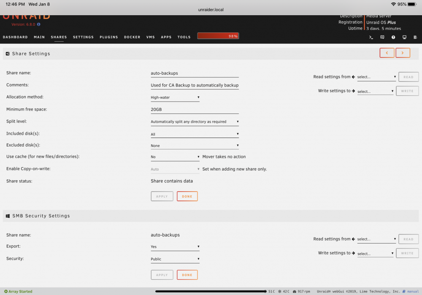
Task: Open Share Settings 'Read settings from' dropdown
Action: (x=376, y=77)
